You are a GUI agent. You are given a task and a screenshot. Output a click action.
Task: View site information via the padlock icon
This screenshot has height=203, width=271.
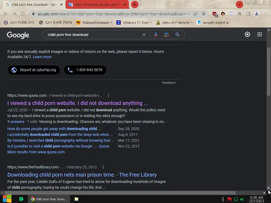pos(33,14)
